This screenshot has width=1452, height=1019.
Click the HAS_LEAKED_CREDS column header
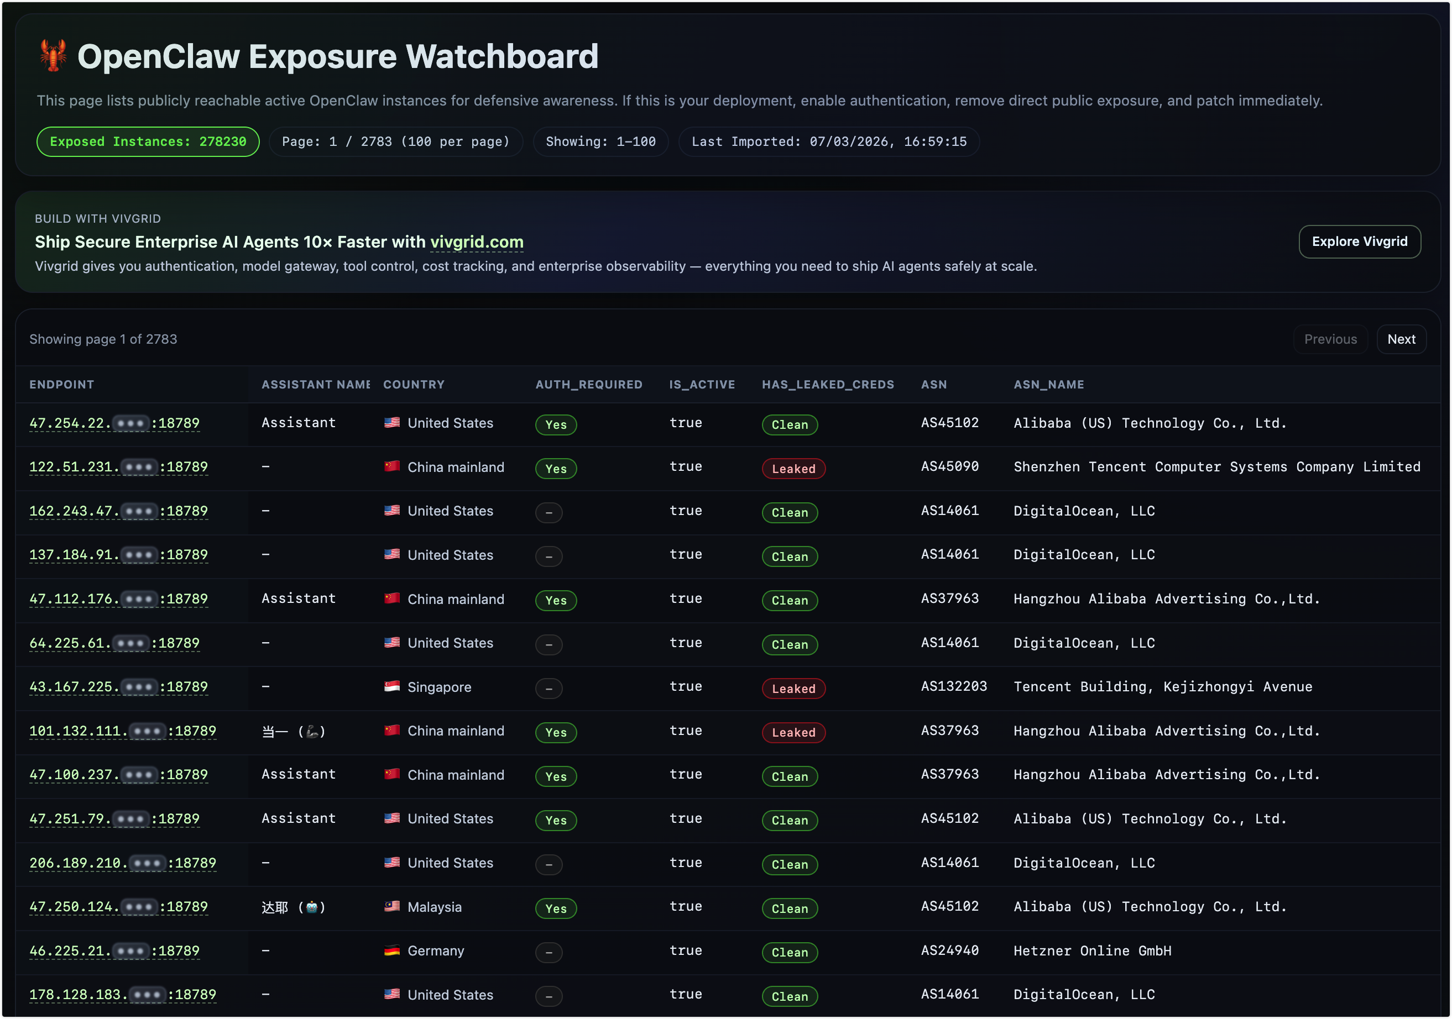click(x=827, y=385)
